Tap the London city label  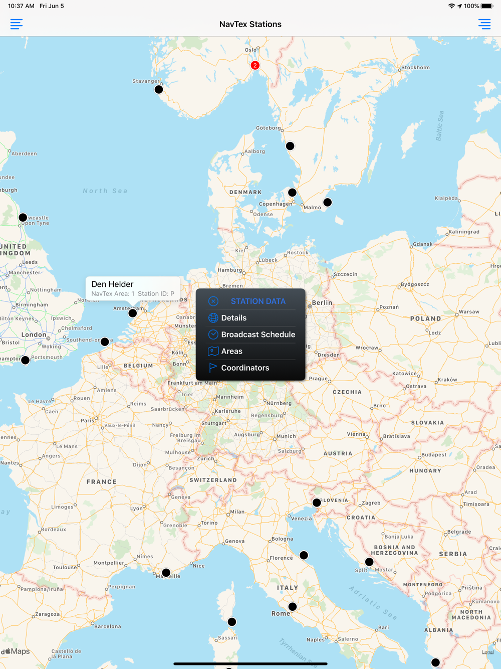pyautogui.click(x=34, y=334)
